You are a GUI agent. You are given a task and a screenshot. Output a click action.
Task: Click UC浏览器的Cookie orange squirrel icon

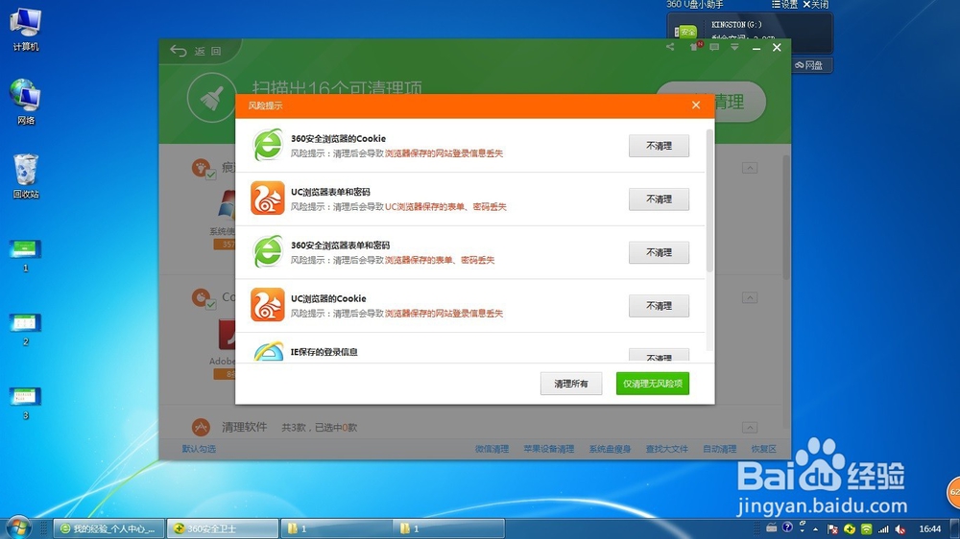click(x=268, y=305)
